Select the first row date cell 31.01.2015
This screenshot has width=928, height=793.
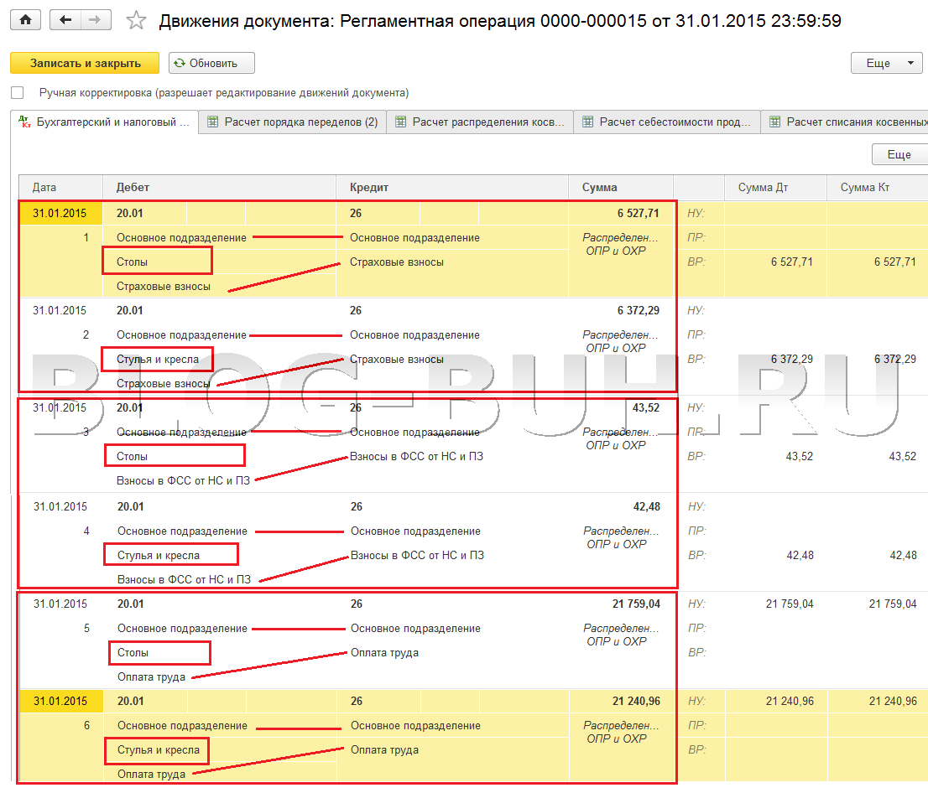(60, 213)
